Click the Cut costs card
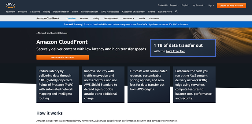252x124 pixels. click(149, 85)
